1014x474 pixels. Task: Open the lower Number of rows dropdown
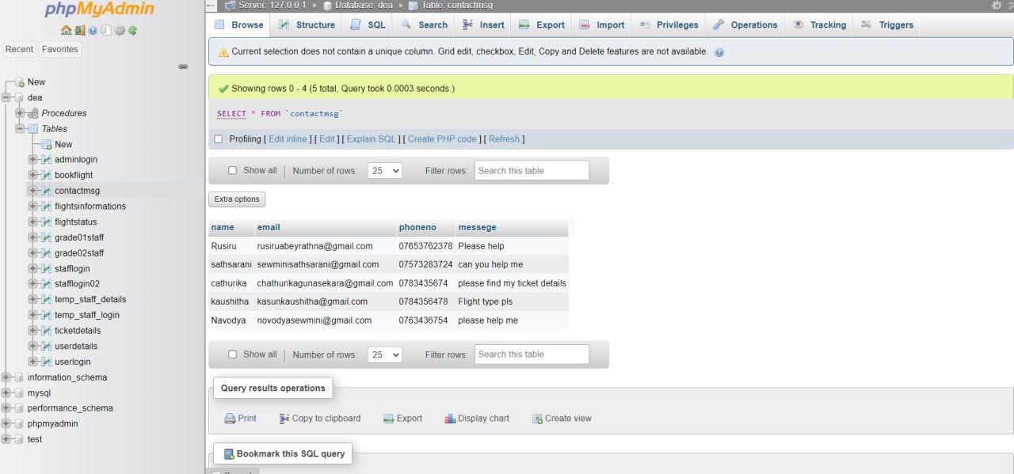385,355
